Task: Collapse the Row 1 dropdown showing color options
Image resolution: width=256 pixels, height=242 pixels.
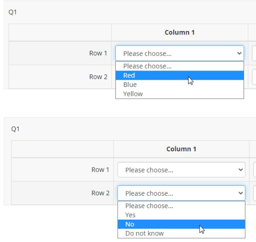Action: 179,53
